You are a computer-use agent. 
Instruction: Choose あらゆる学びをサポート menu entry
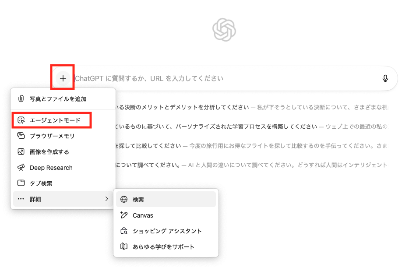[x=163, y=246]
